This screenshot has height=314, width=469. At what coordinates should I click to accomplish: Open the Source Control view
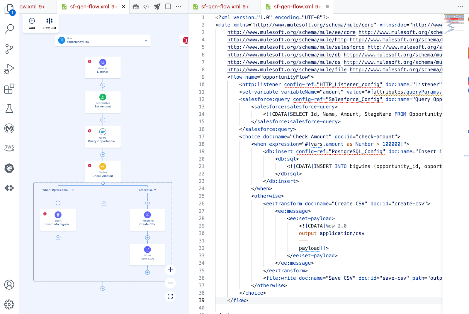coord(9,49)
